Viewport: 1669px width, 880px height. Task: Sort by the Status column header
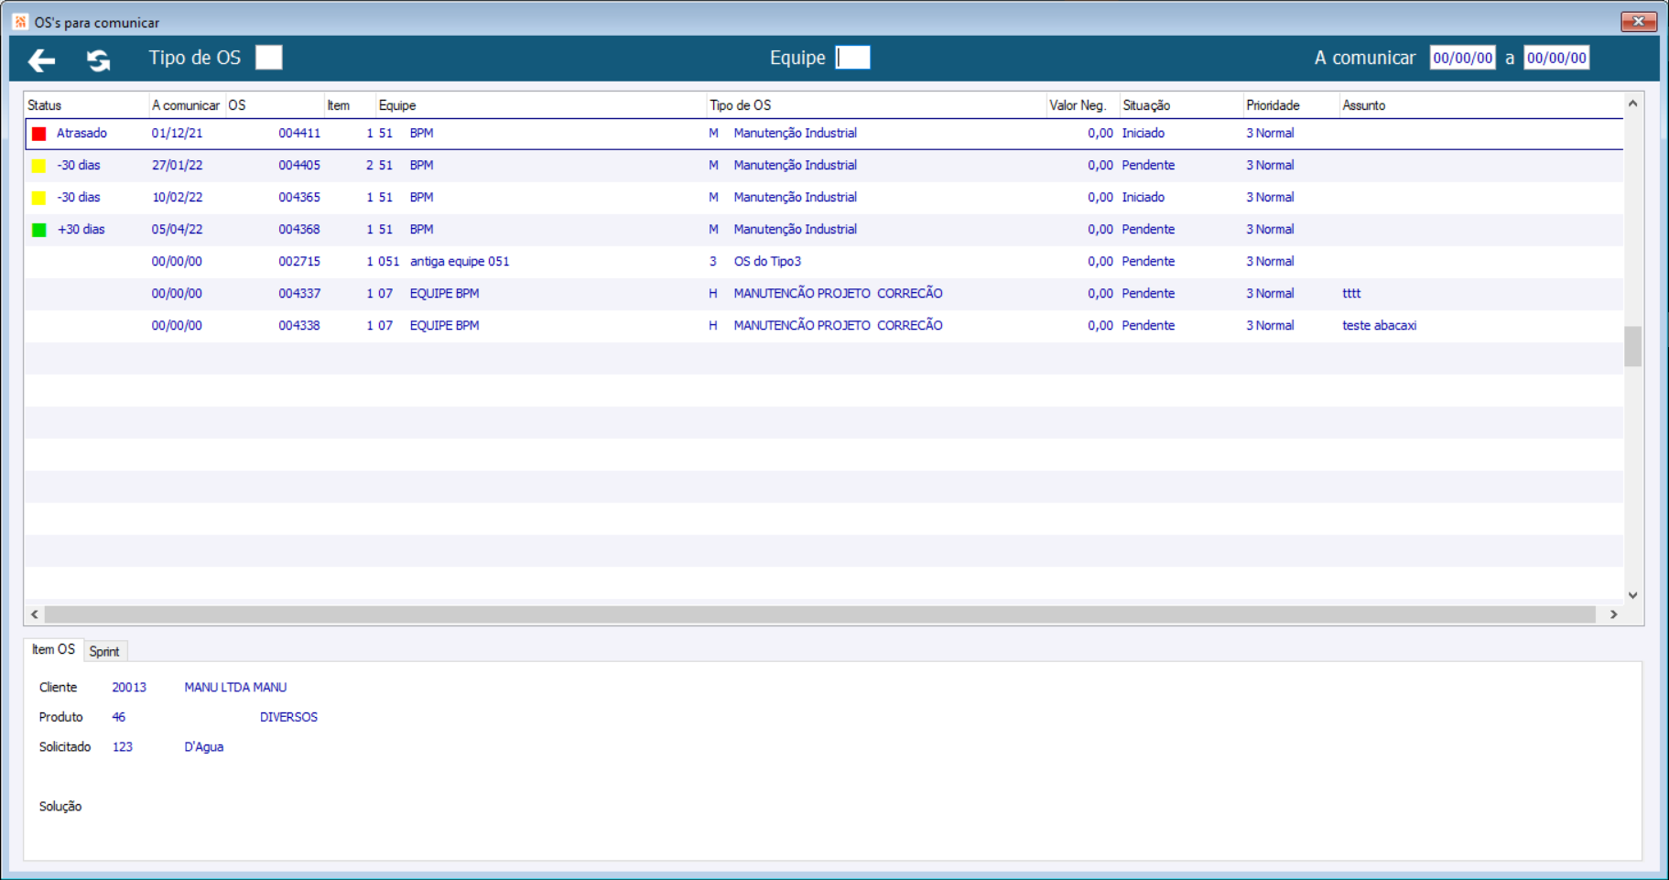pos(86,105)
